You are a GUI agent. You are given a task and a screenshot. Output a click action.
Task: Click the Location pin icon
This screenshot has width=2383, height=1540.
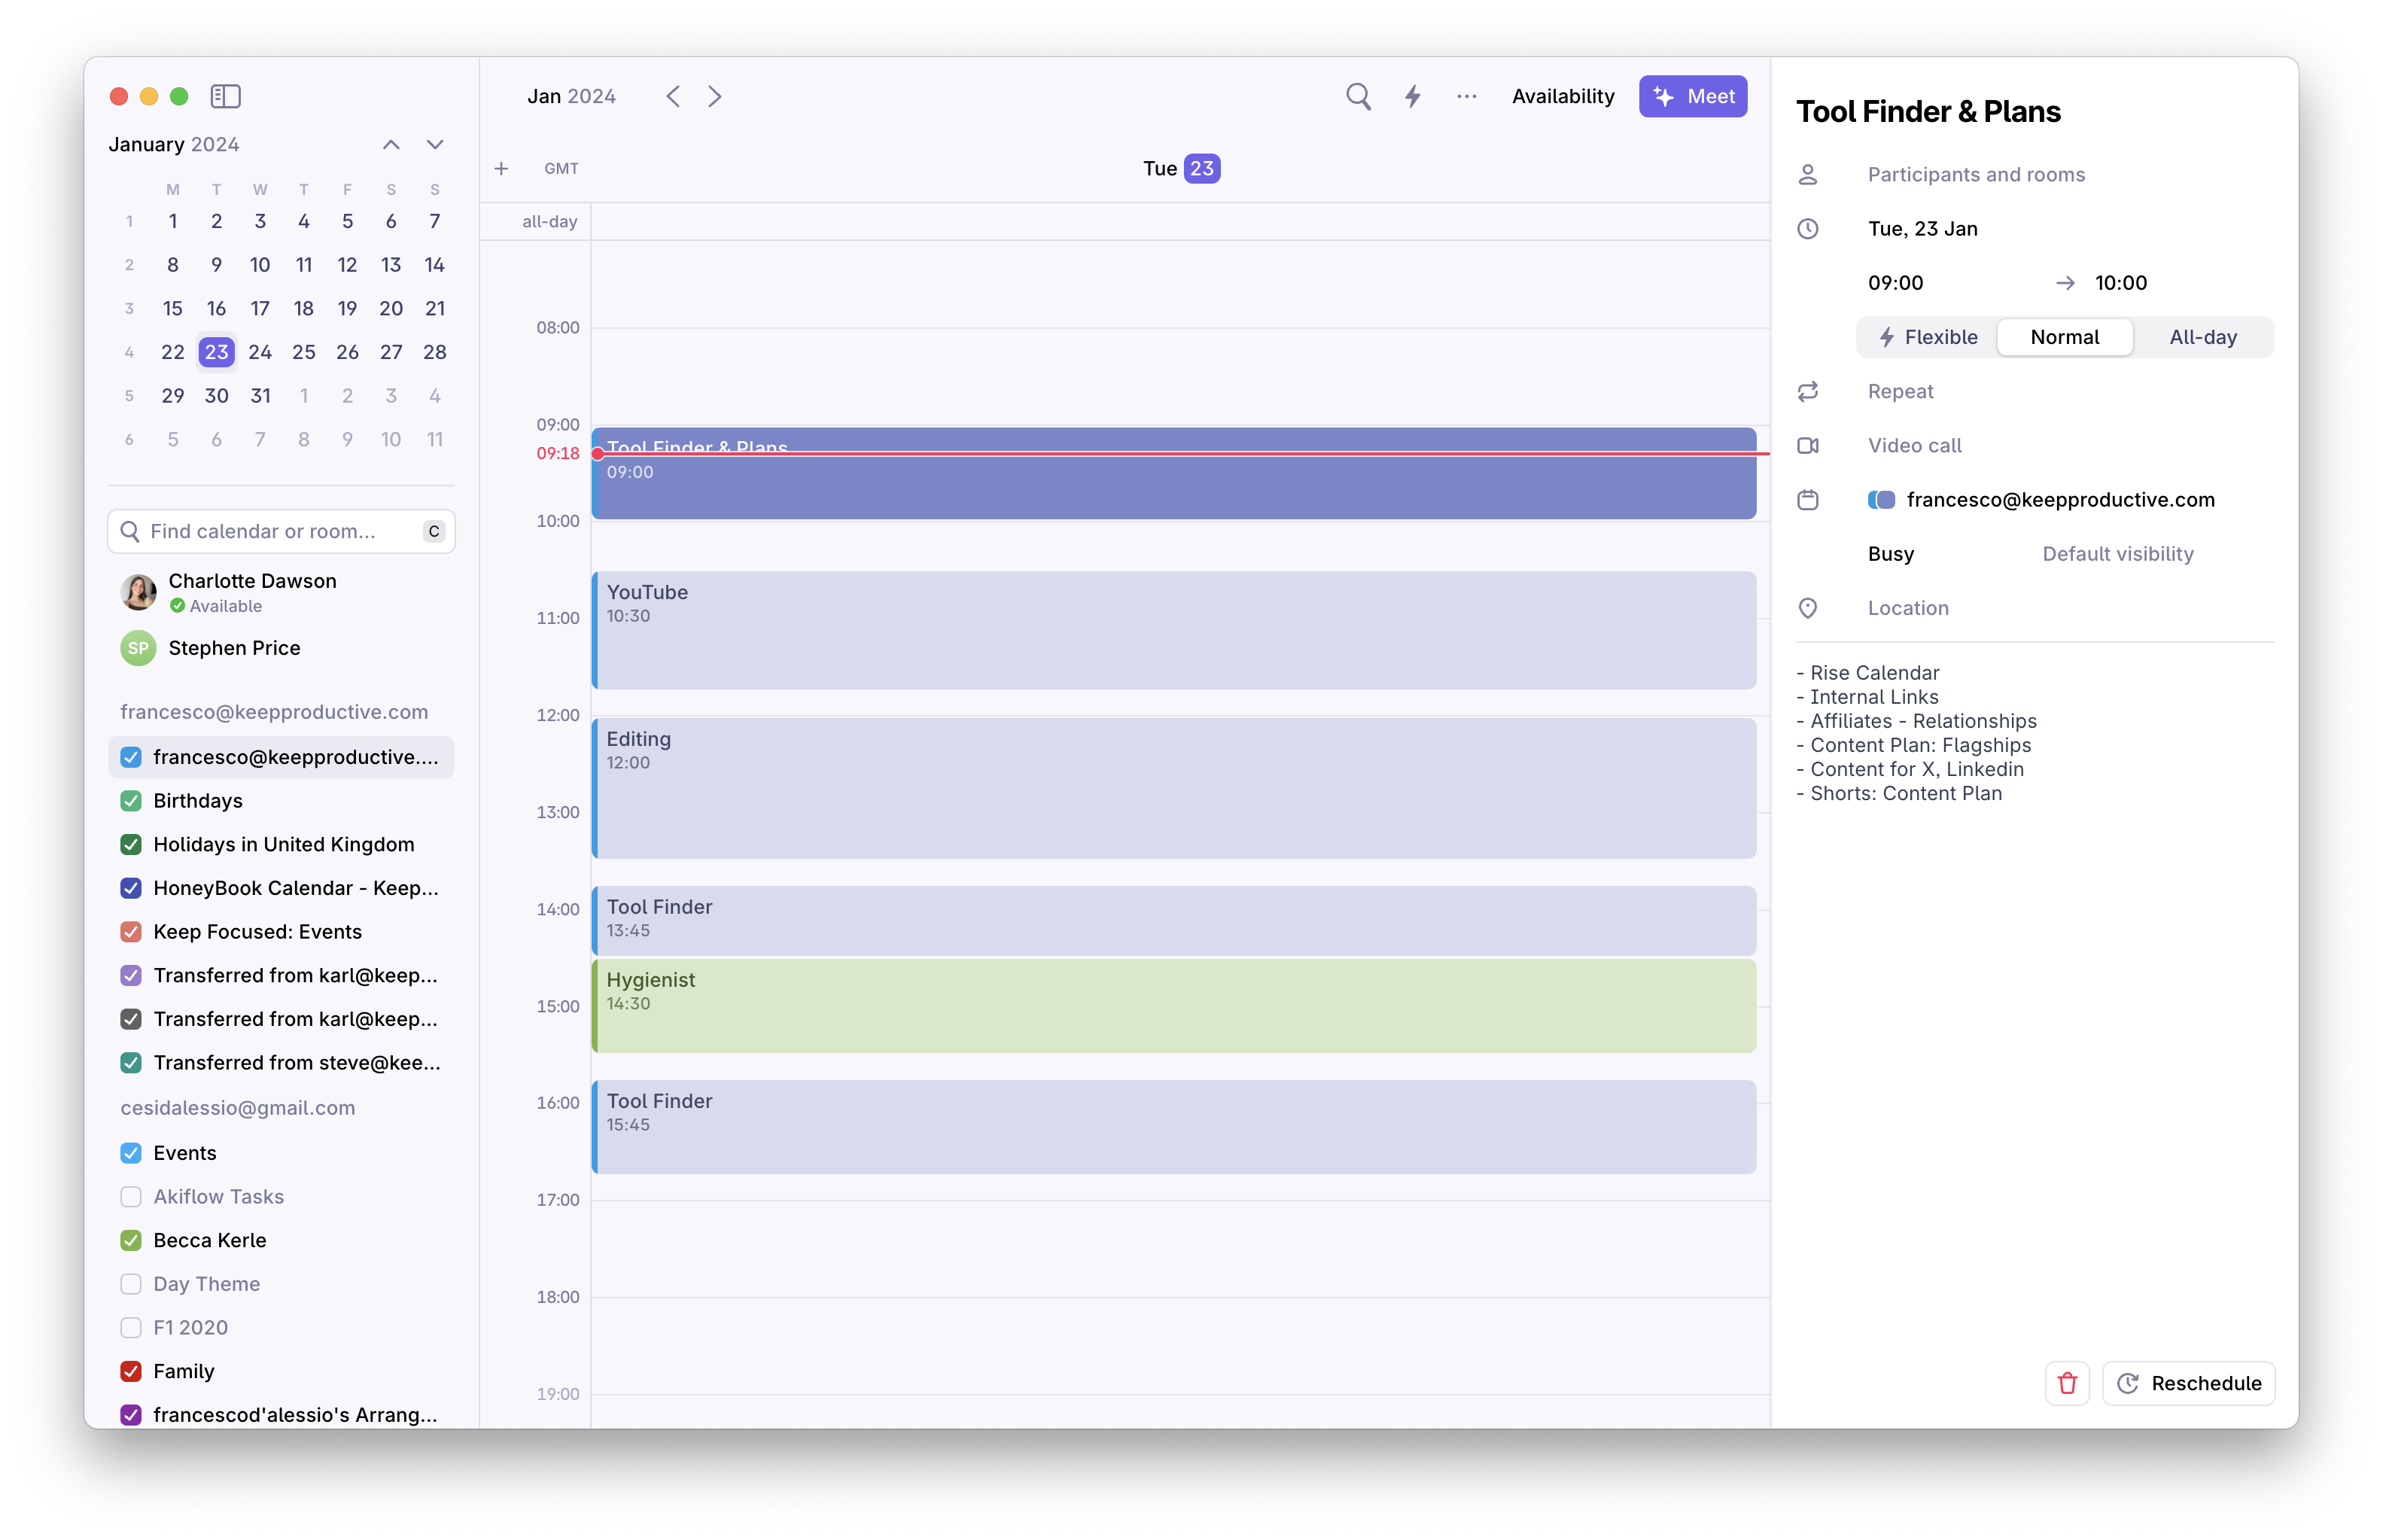point(1809,608)
